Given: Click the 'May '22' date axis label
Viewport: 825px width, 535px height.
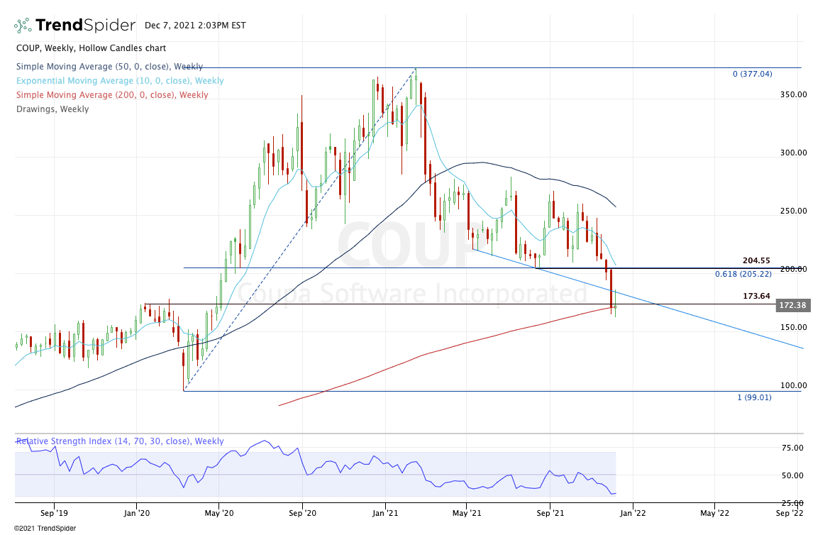Looking at the screenshot, I should tap(714, 513).
